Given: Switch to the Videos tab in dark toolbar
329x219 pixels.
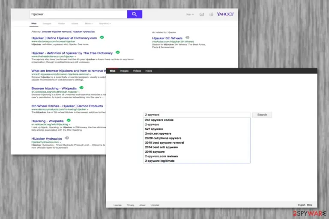Looking at the screenshot, I should click(137, 71).
